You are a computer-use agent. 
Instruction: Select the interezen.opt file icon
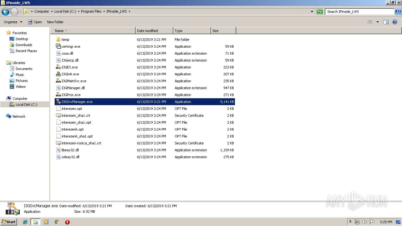pos(58,109)
